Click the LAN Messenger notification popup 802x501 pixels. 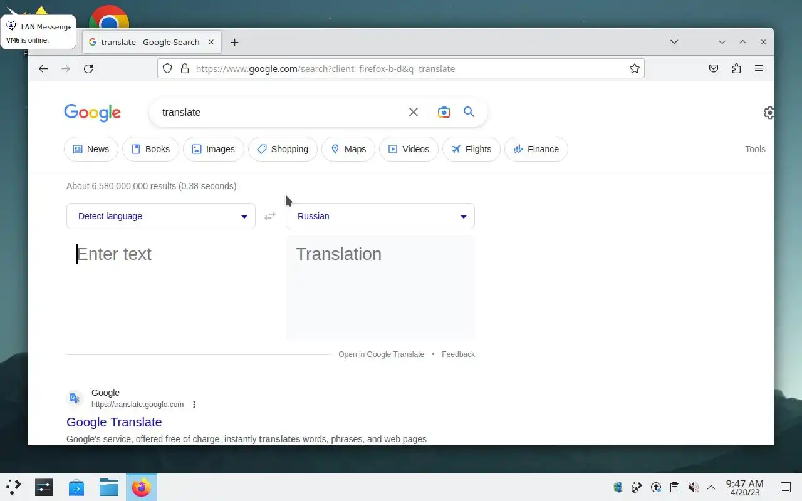(x=38, y=33)
